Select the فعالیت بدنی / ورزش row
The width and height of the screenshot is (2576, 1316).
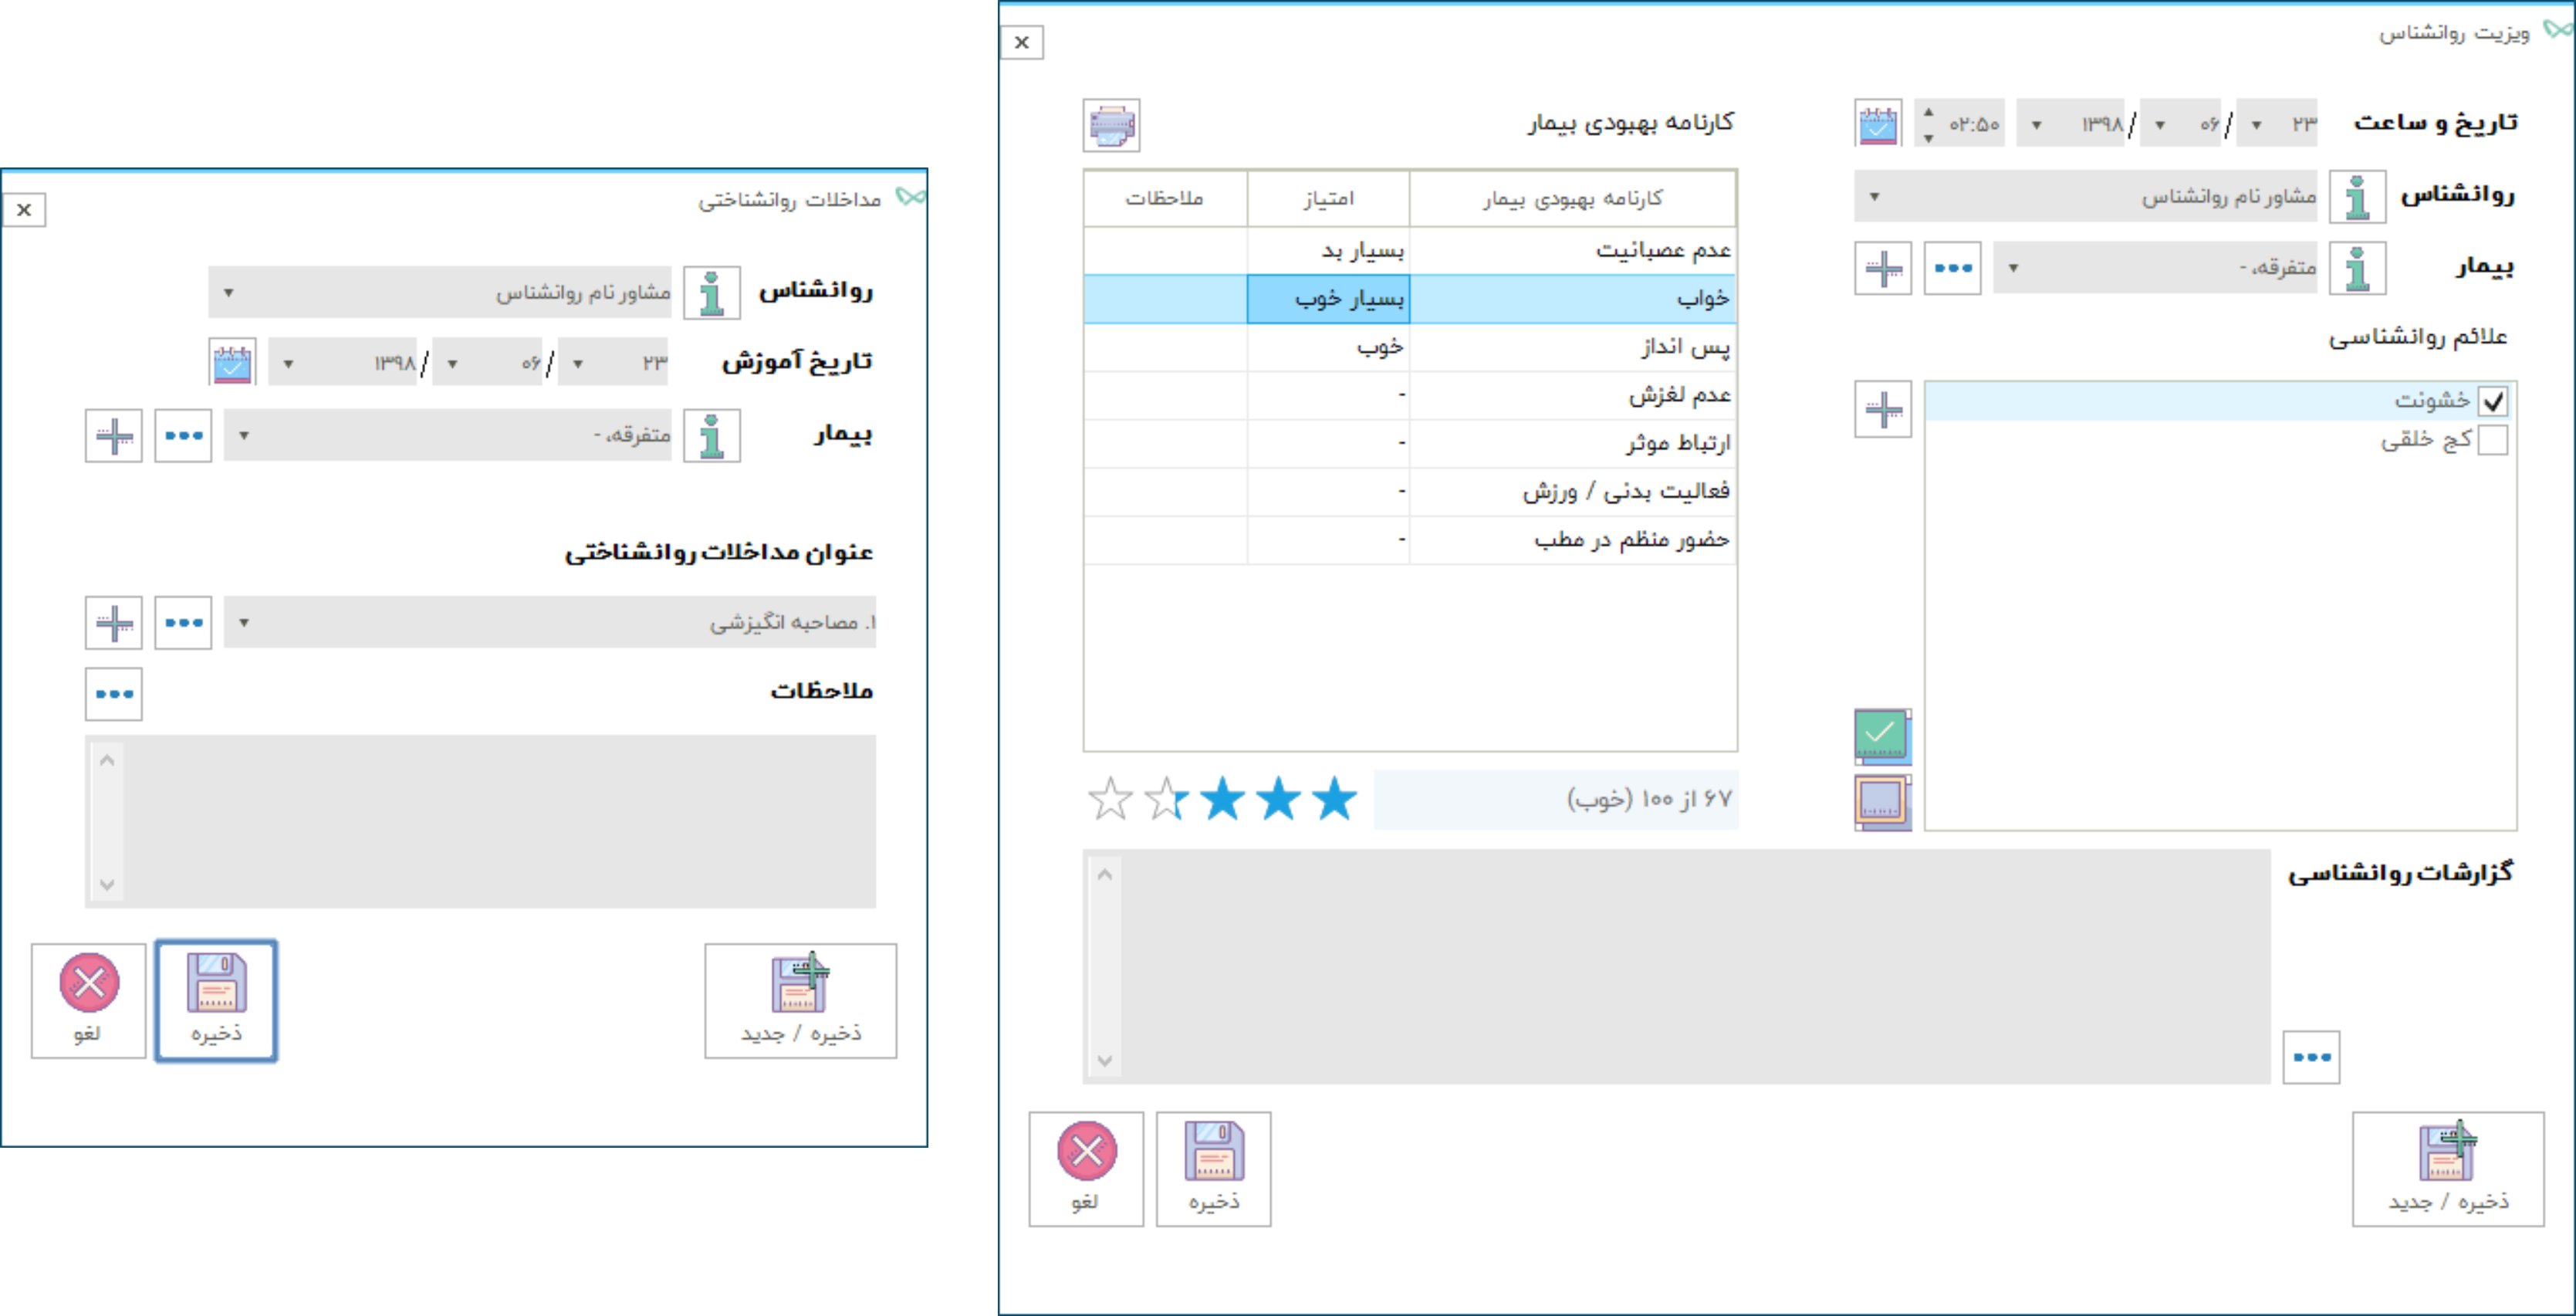(1410, 491)
